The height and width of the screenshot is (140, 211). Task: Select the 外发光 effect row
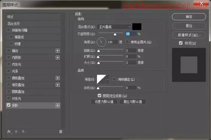33,99
